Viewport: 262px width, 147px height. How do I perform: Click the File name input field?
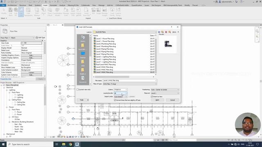(x=130, y=80)
